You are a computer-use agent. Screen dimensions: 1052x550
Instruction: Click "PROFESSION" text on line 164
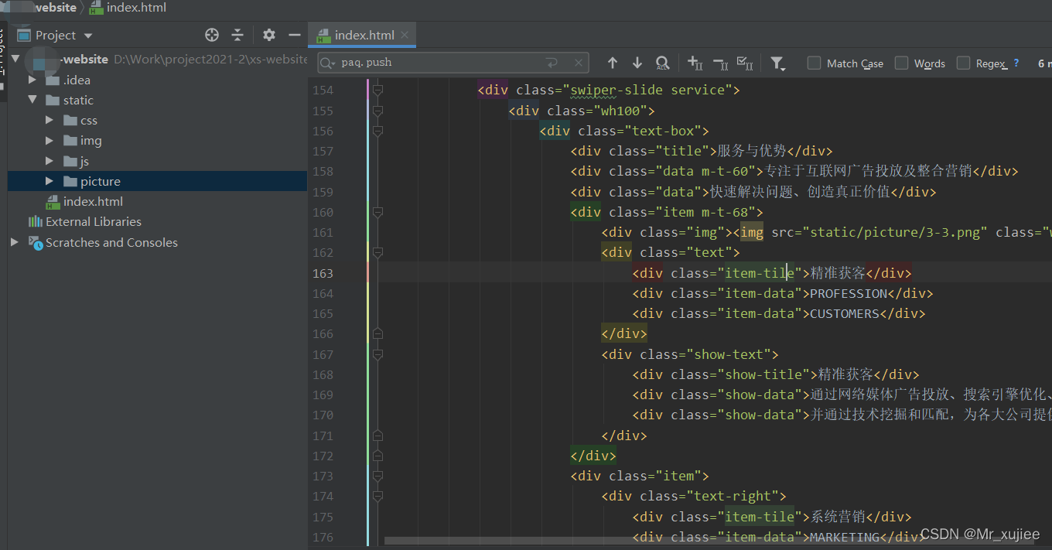[849, 293]
